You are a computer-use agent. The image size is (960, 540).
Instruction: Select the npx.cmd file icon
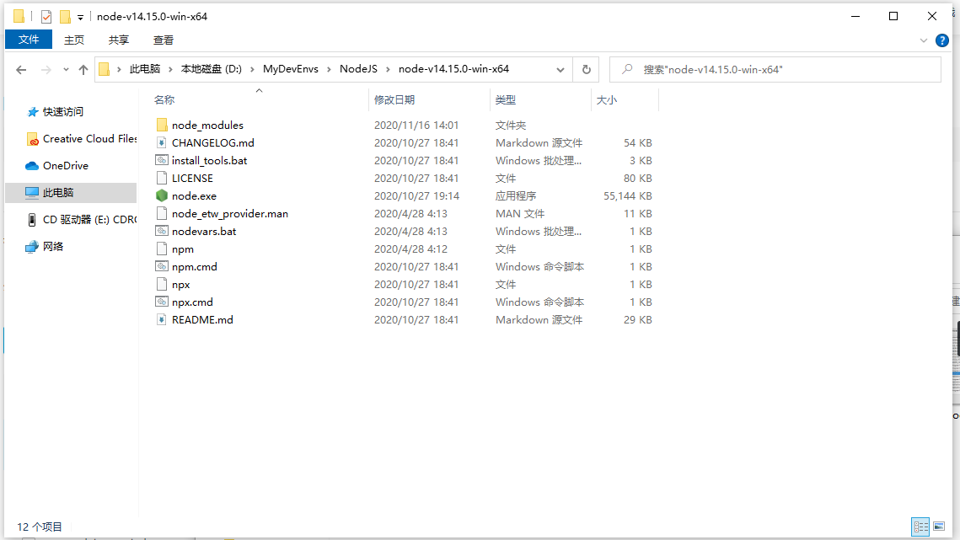[162, 302]
